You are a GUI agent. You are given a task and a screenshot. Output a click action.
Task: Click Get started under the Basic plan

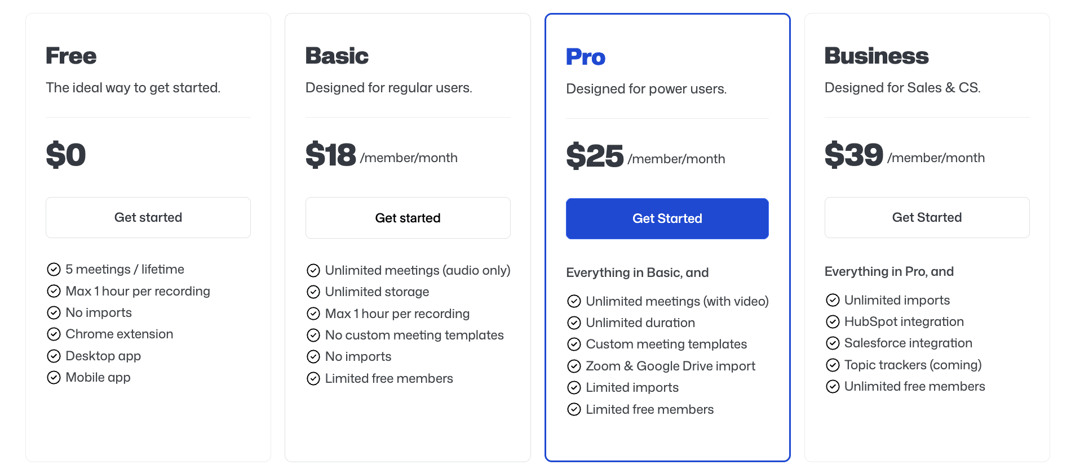408,218
